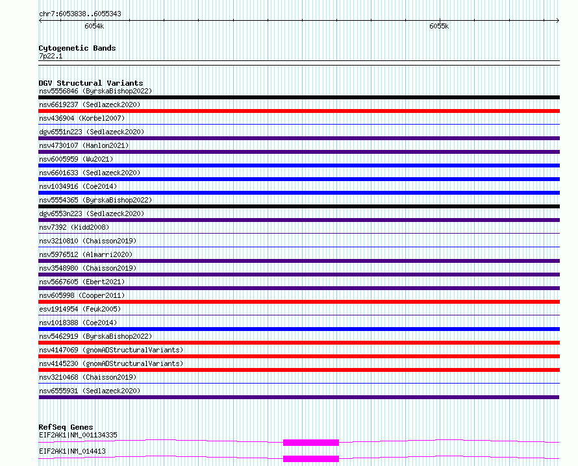Select the 6055k ruler tick label
The height and width of the screenshot is (466, 578).
439,26
